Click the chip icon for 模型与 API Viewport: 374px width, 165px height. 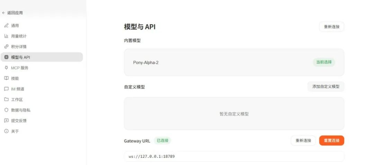point(6,57)
